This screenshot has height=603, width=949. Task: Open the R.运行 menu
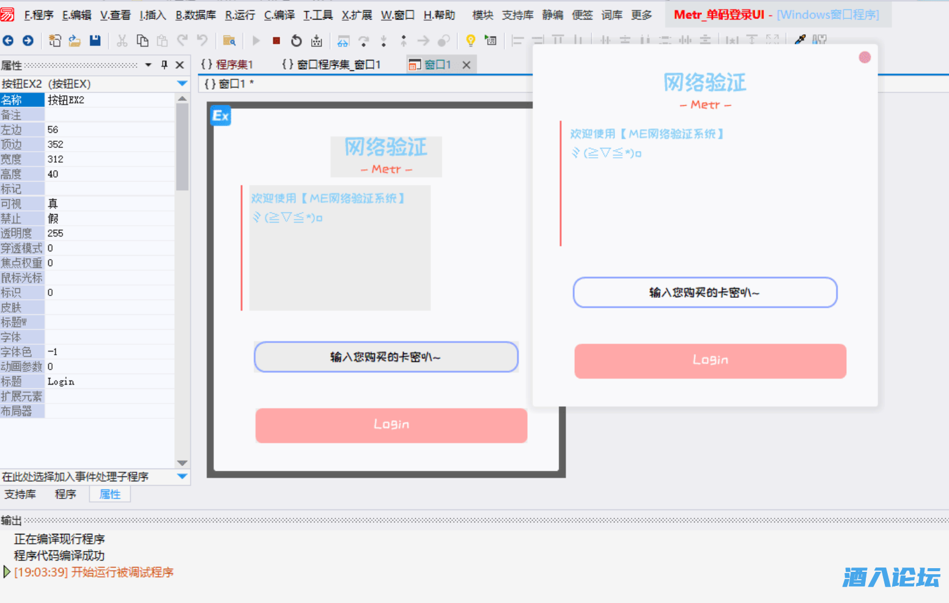pyautogui.click(x=240, y=15)
